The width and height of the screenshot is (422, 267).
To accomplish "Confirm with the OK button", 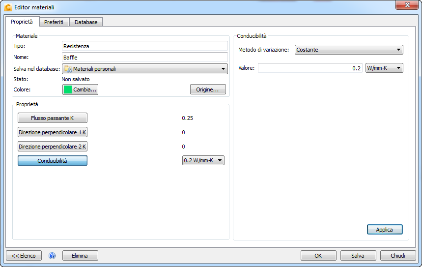I will [318, 256].
